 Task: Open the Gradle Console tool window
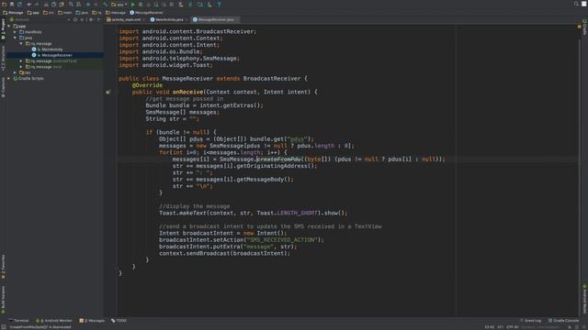(x=563, y=321)
